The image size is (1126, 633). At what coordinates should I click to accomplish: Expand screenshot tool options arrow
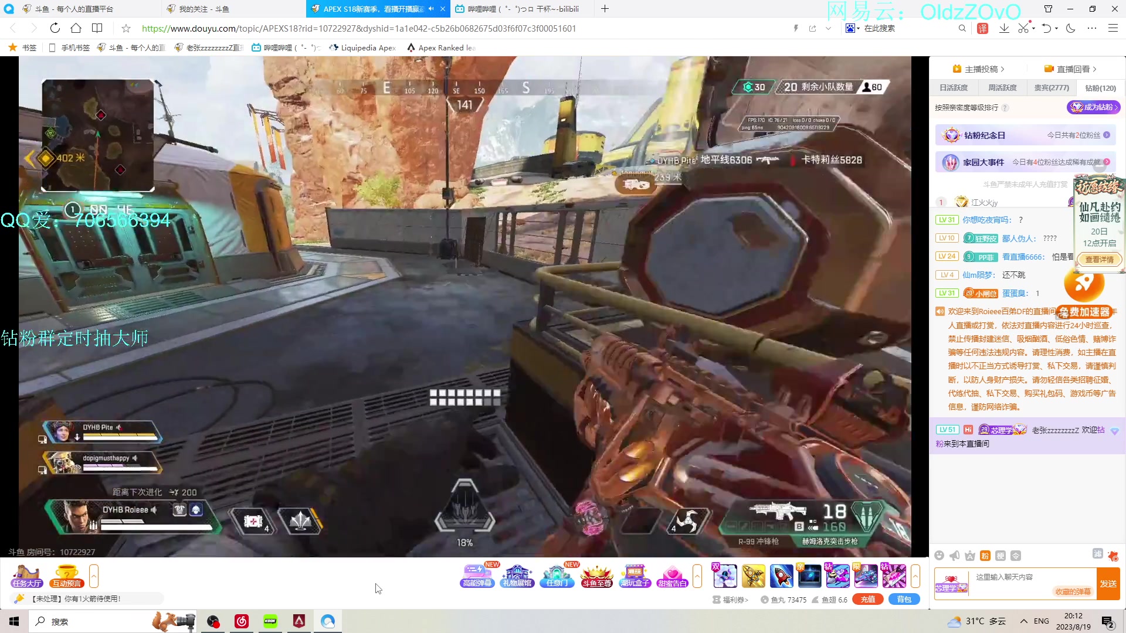[x=1033, y=28]
